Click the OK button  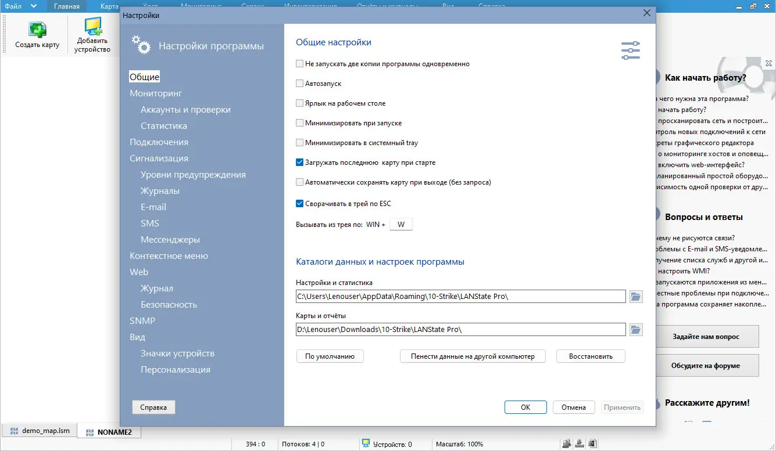[x=525, y=407]
